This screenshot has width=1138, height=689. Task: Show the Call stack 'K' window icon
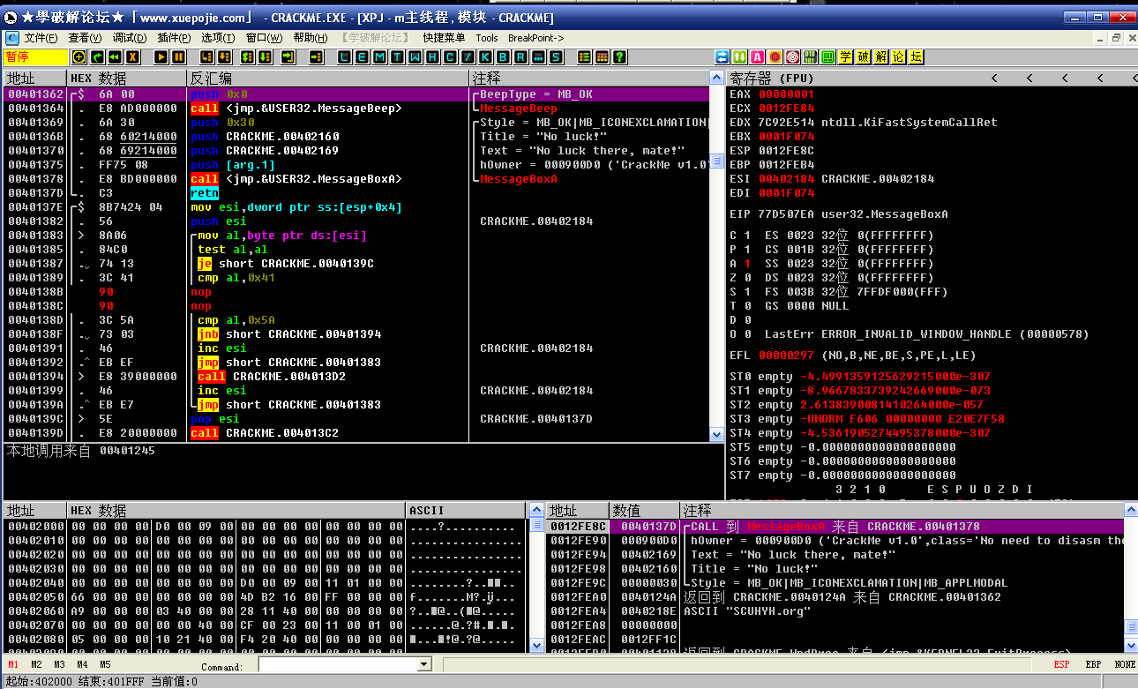click(x=486, y=57)
